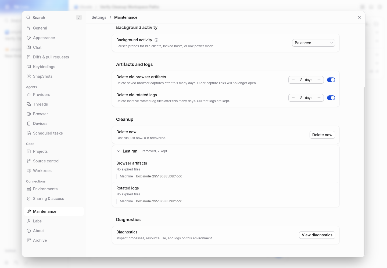
Task: Click the Labs flask icon
Action: 29,221
